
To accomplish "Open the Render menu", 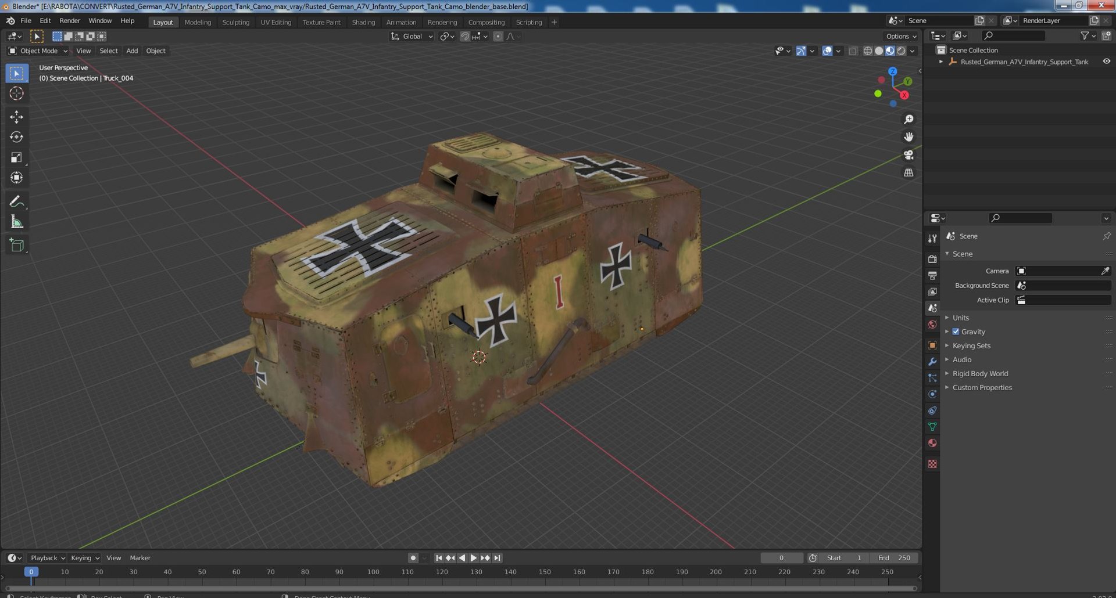I will click(x=70, y=21).
